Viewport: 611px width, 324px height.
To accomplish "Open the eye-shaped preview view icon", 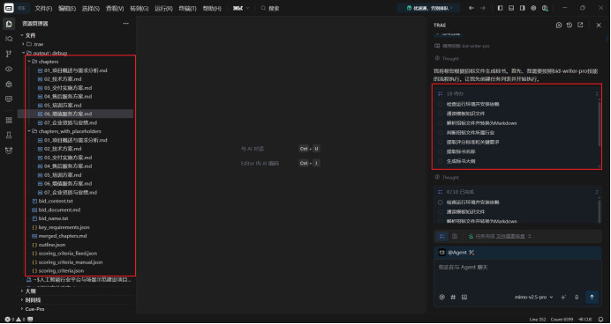I will (x=9, y=70).
